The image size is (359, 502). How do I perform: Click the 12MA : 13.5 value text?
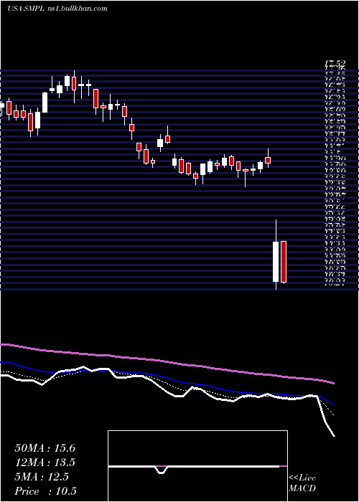(45, 463)
